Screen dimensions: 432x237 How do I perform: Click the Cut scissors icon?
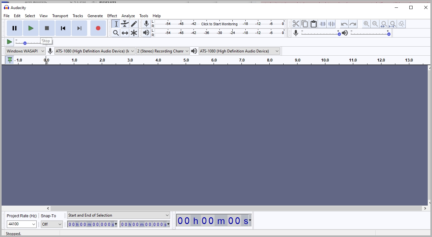[296, 24]
